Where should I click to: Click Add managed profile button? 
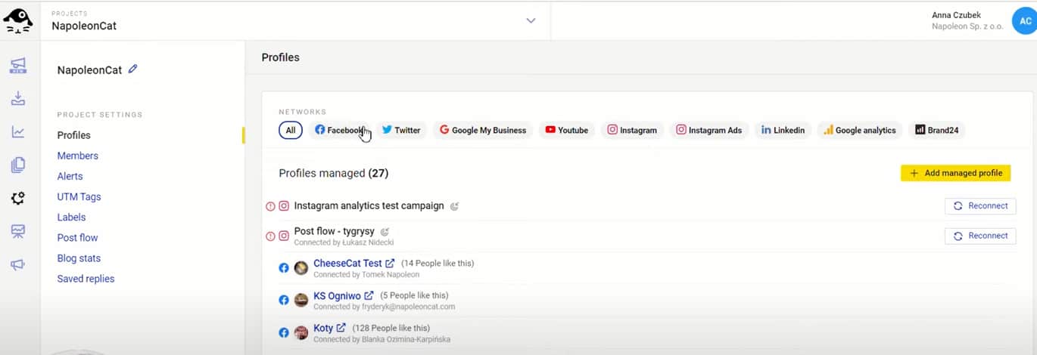pos(955,173)
